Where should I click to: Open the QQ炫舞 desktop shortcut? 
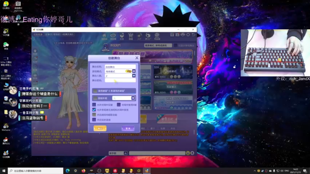(x=6, y=154)
